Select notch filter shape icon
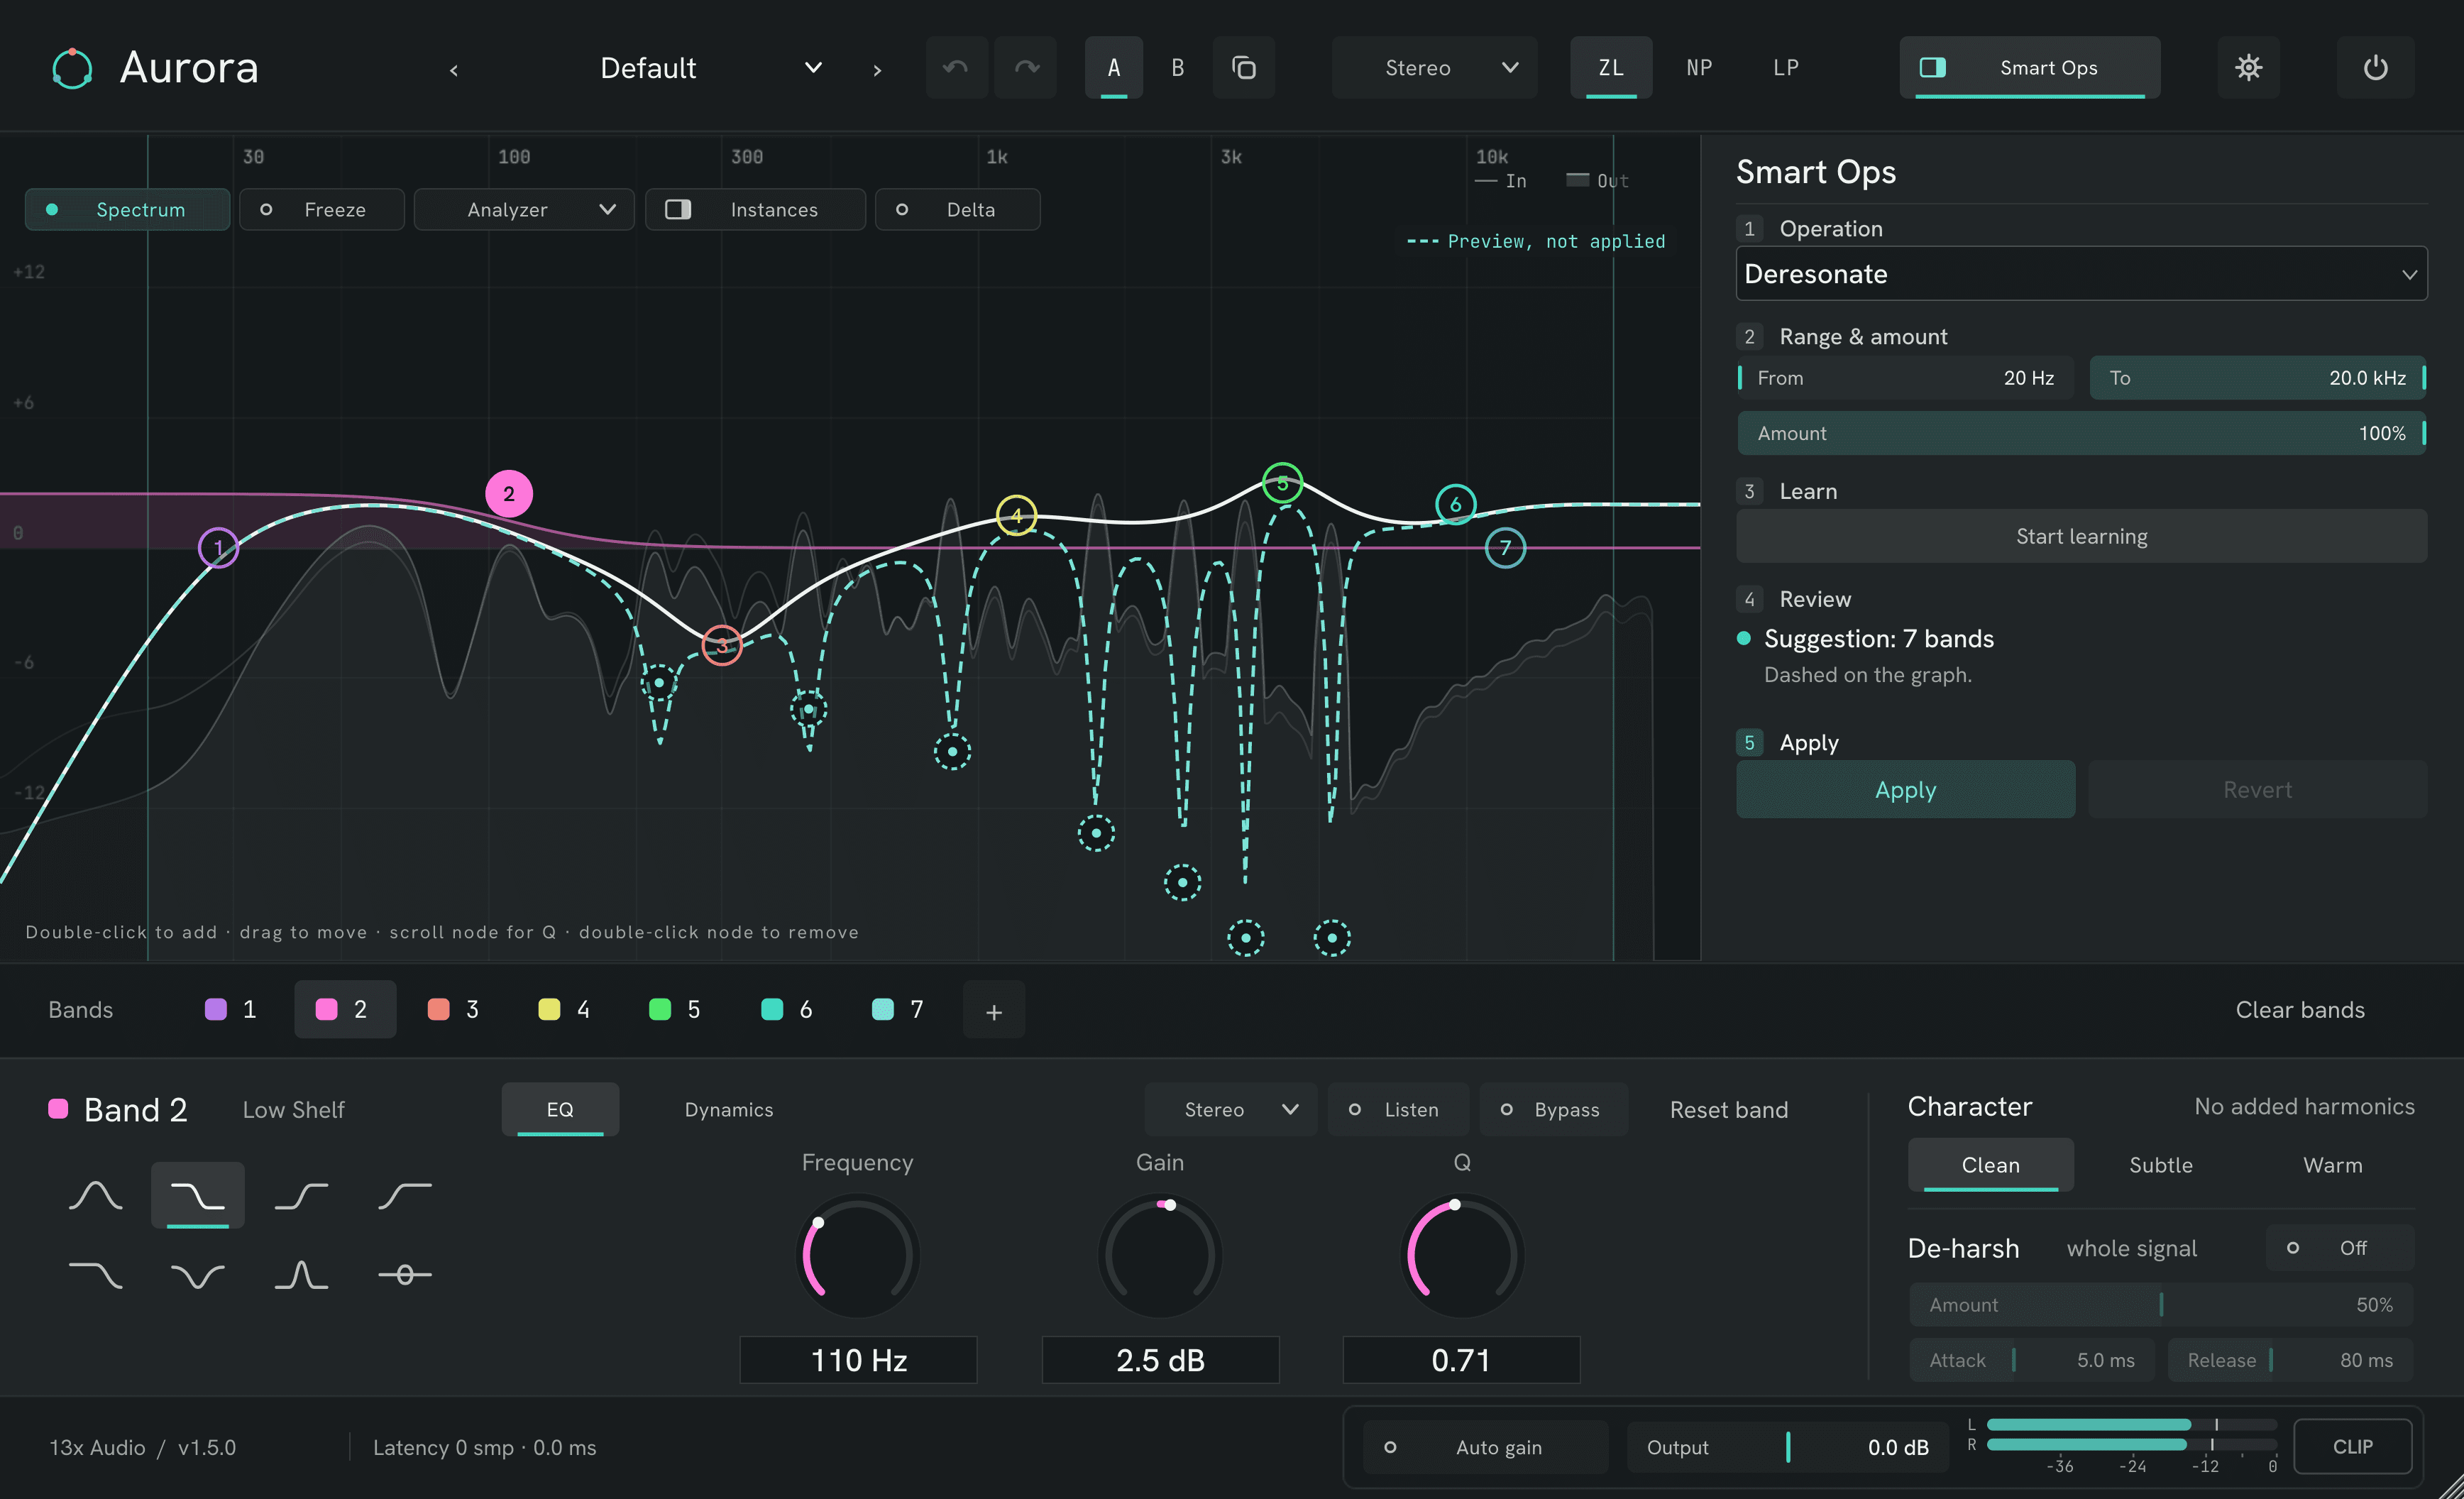The height and width of the screenshot is (1499, 2464). click(197, 1275)
